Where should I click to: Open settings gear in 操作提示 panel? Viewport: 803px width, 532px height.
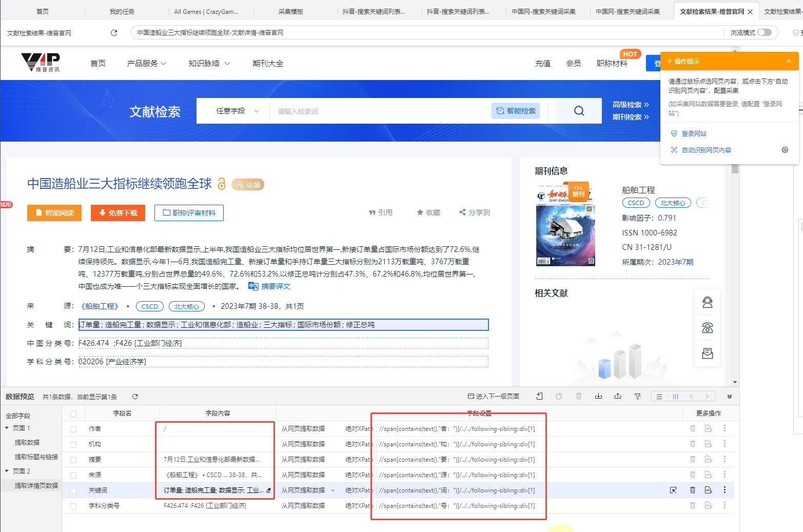click(785, 150)
